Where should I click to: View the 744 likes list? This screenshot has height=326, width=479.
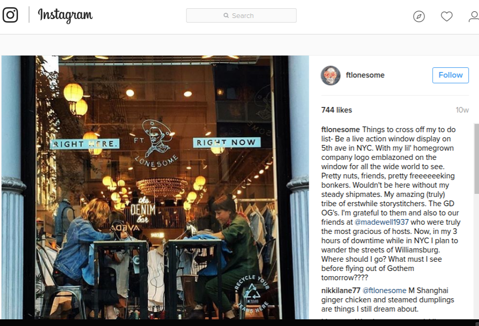[336, 110]
